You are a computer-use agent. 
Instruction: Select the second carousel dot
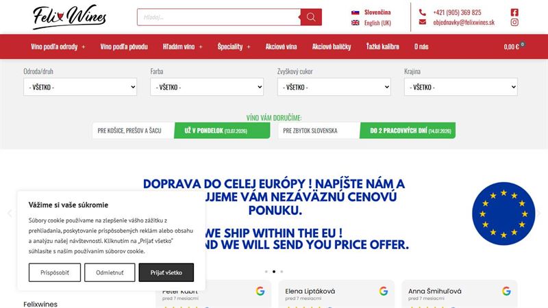point(274,271)
